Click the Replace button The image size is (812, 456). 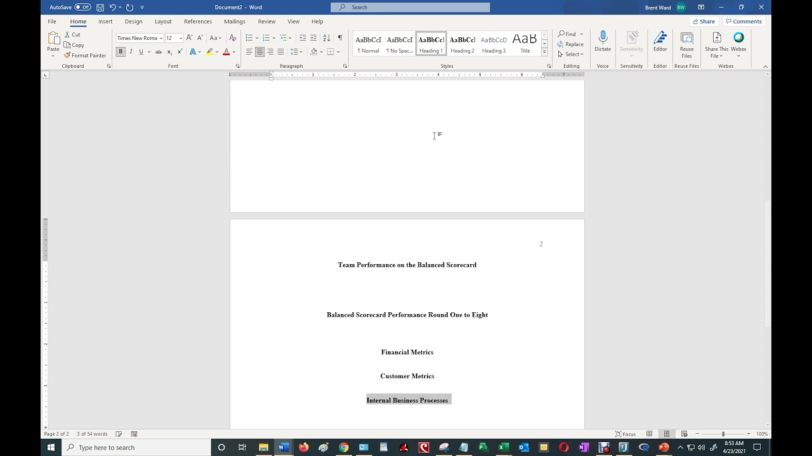(x=570, y=44)
